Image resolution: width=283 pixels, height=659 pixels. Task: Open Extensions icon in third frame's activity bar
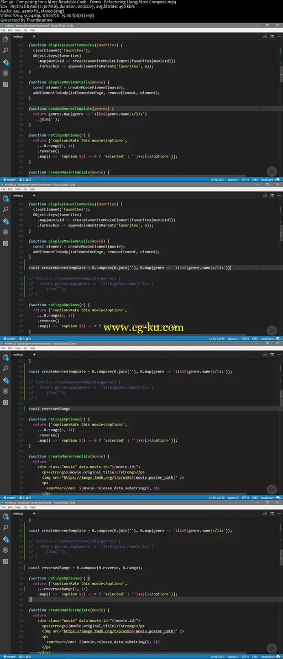(x=6, y=402)
